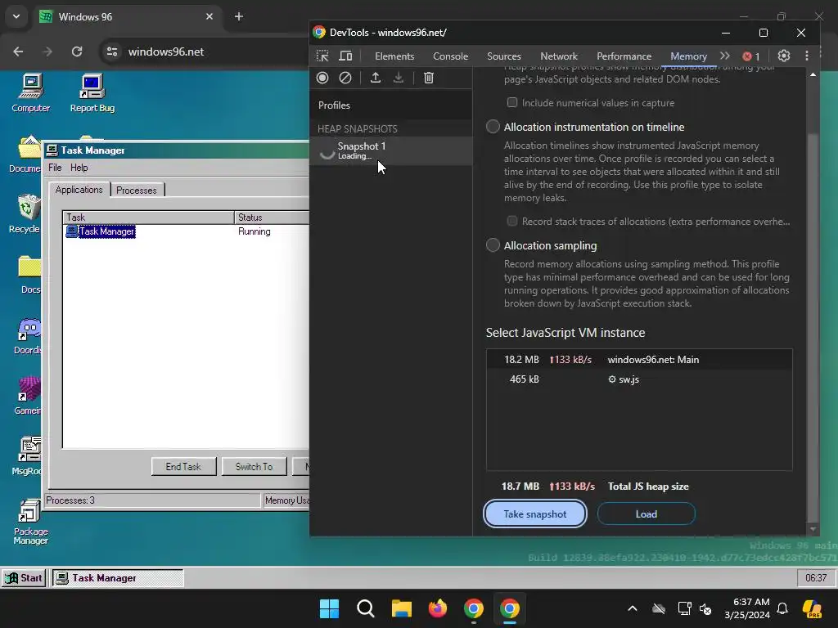Select the Memory tab
The width and height of the screenshot is (838, 628).
688,56
